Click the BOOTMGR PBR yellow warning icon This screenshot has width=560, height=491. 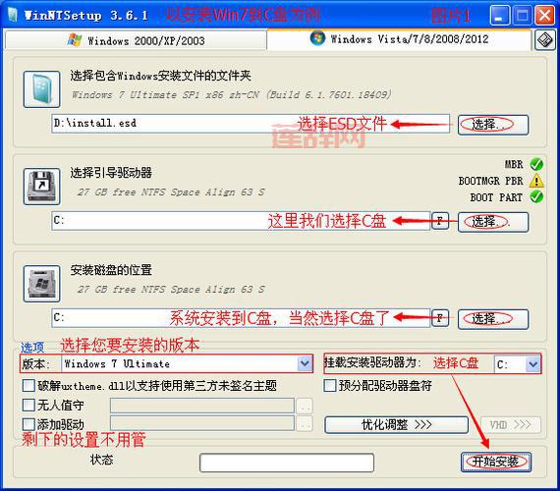(x=536, y=181)
